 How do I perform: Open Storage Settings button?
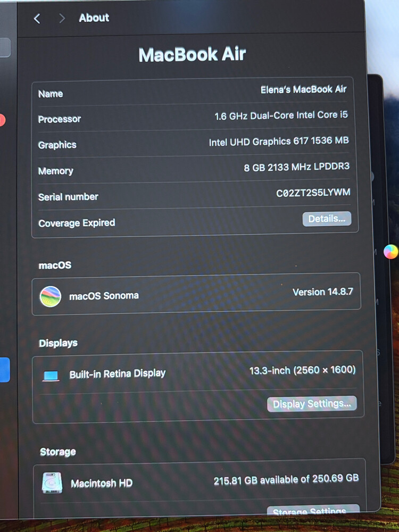pyautogui.click(x=313, y=511)
